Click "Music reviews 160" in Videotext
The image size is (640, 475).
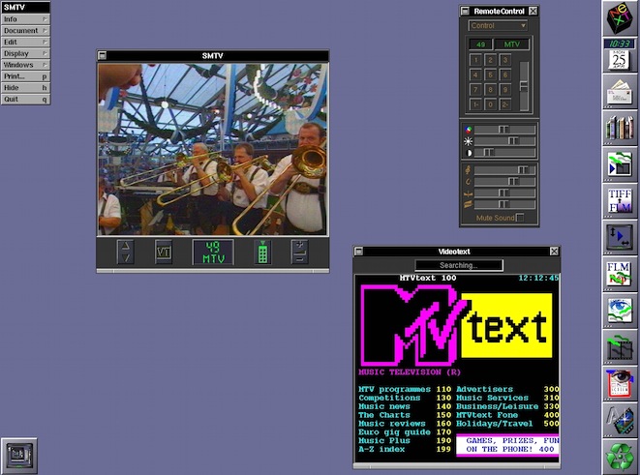[405, 424]
